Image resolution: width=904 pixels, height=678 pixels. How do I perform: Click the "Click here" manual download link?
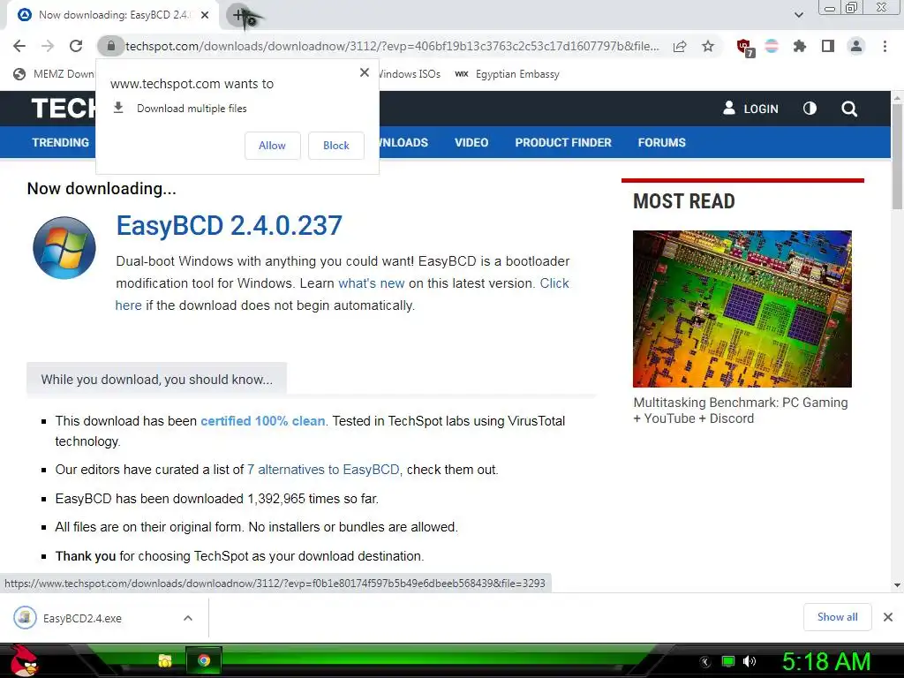coord(554,283)
